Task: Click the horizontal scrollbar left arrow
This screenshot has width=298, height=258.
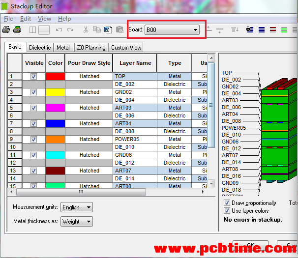Action: pyautogui.click(x=12, y=192)
